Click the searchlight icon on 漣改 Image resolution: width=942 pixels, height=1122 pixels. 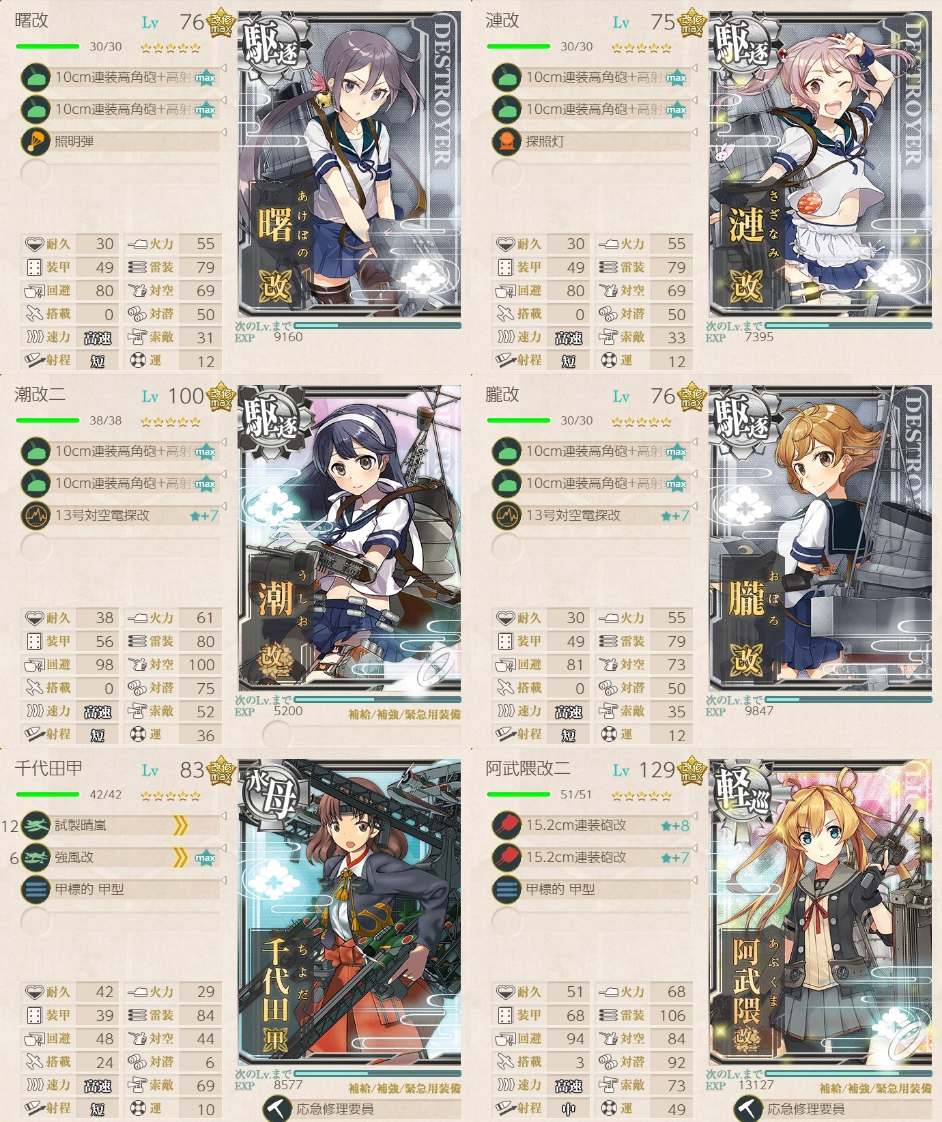(506, 141)
